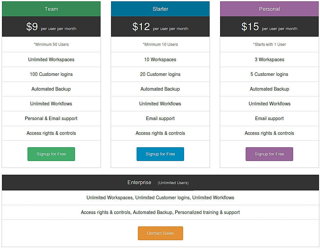This screenshot has width=320, height=249.
Task: Click the Starter plan header
Action: click(160, 9)
